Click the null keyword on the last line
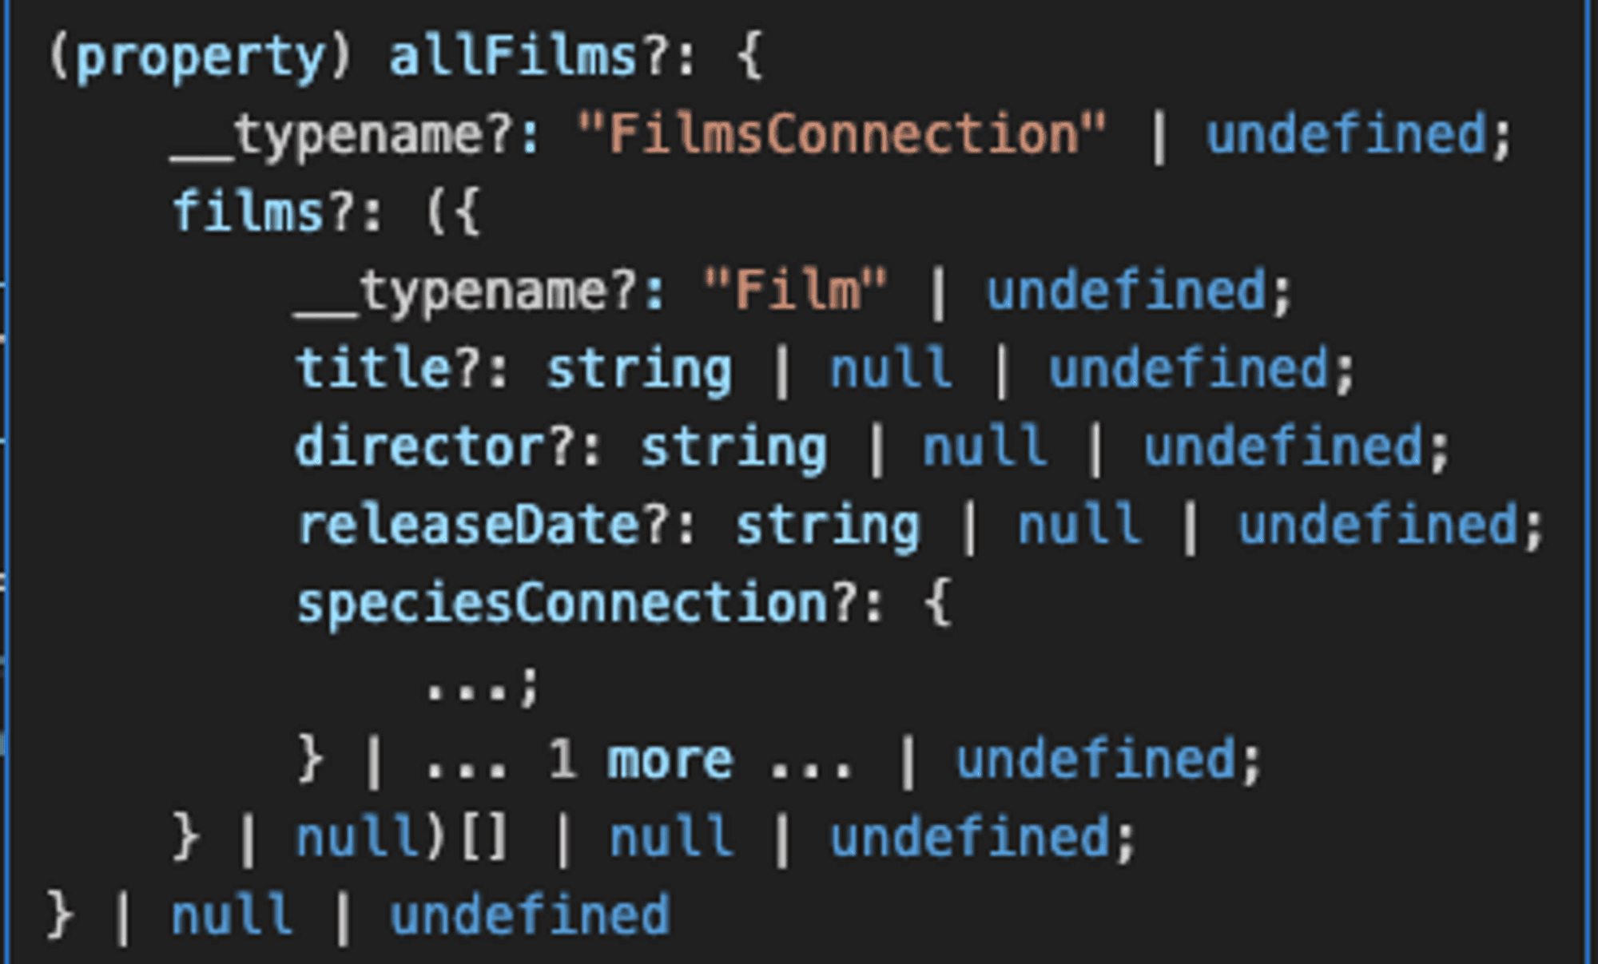 tap(232, 915)
